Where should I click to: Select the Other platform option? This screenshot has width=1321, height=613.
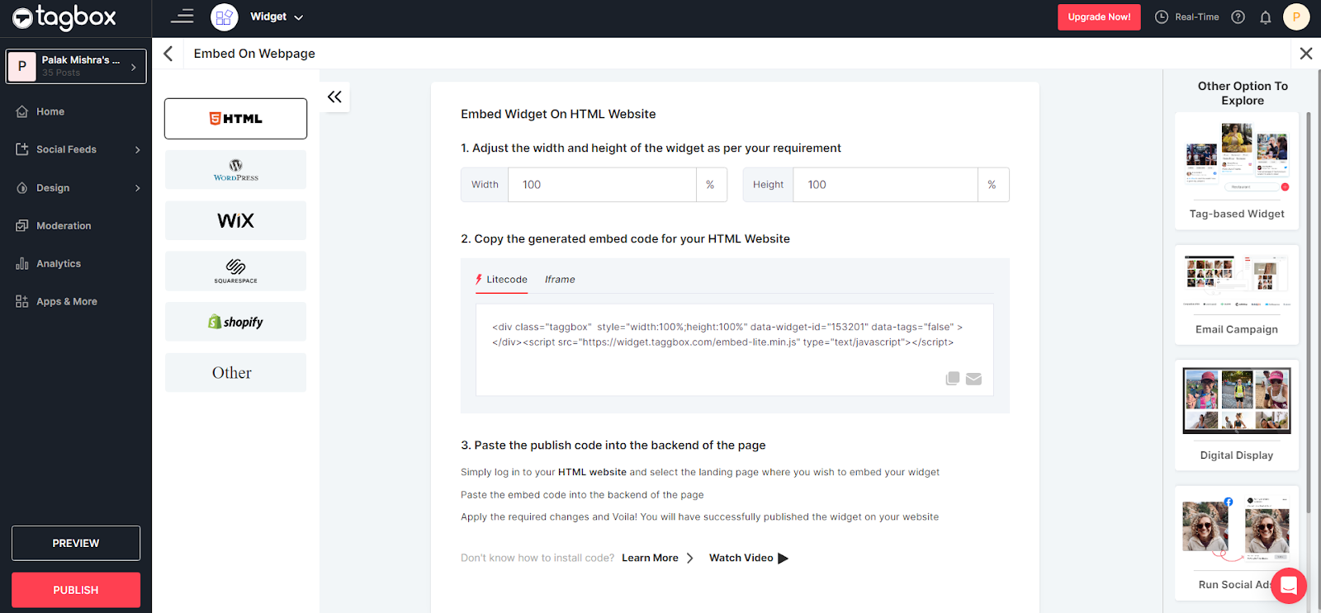[235, 373]
